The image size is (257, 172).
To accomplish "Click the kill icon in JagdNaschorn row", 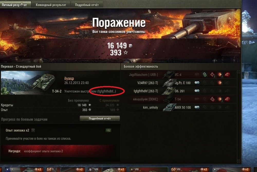I will tap(227, 75).
